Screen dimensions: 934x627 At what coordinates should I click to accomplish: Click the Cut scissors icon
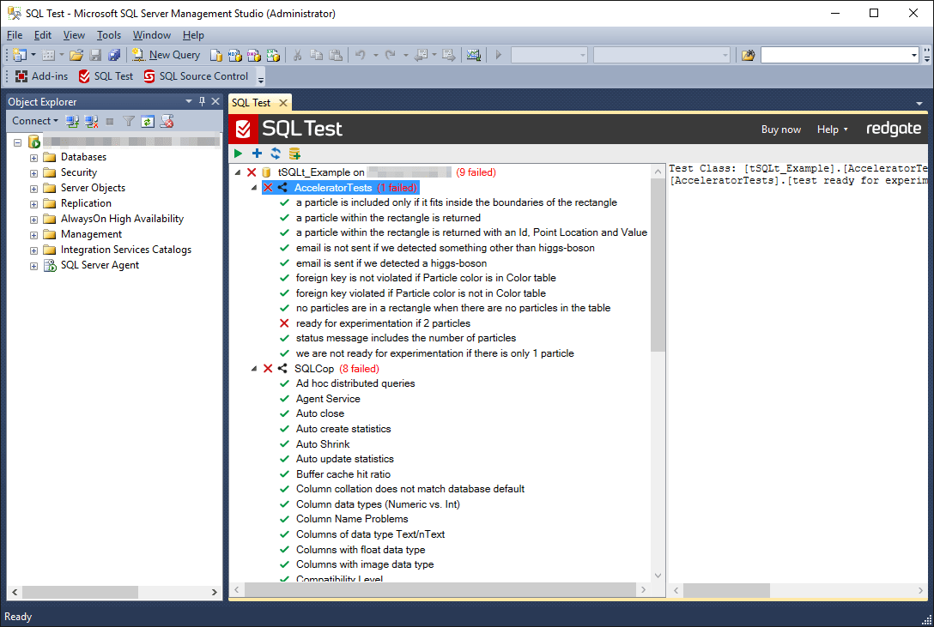297,55
